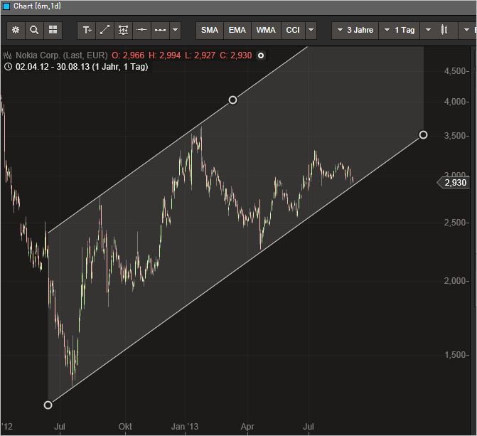Expand the drawing tools dropdown arrow
The width and height of the screenshot is (477, 436).
tap(176, 30)
